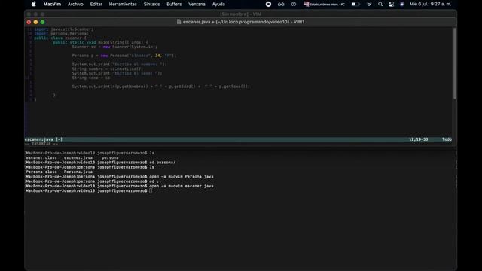
Task: Click the terminal listing escaner.class escaner.java persona
Action: tap(72, 157)
